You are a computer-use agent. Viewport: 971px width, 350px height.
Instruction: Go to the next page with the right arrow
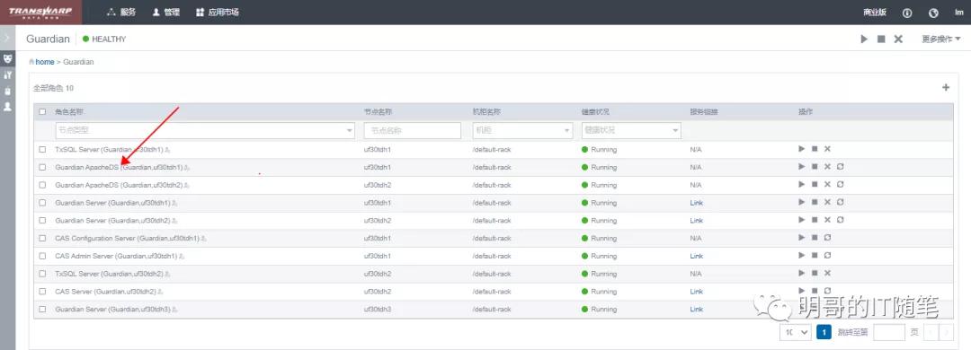tap(946, 332)
